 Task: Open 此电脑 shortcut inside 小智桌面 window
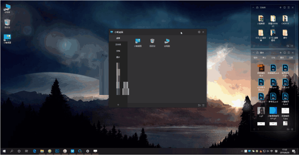(167, 42)
